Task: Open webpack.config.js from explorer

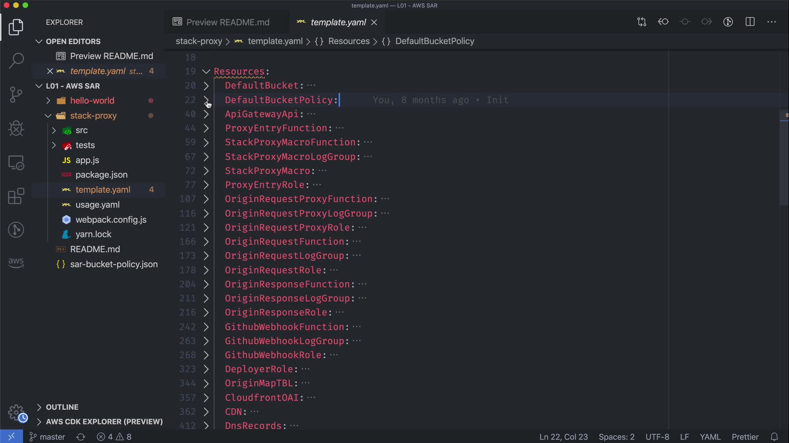Action: (x=111, y=220)
